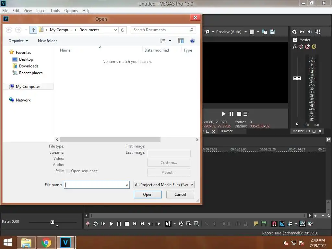Open Mixing Console from Master Bus
The width and height of the screenshot is (332, 249).
[x=318, y=32]
